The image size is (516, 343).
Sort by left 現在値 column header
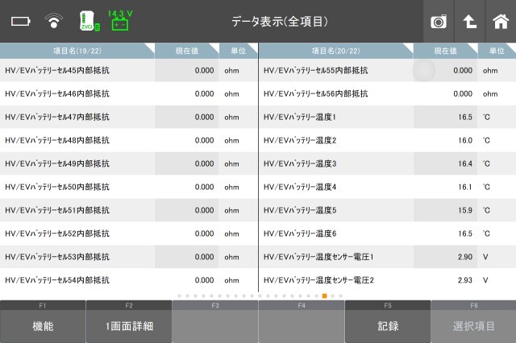186,51
